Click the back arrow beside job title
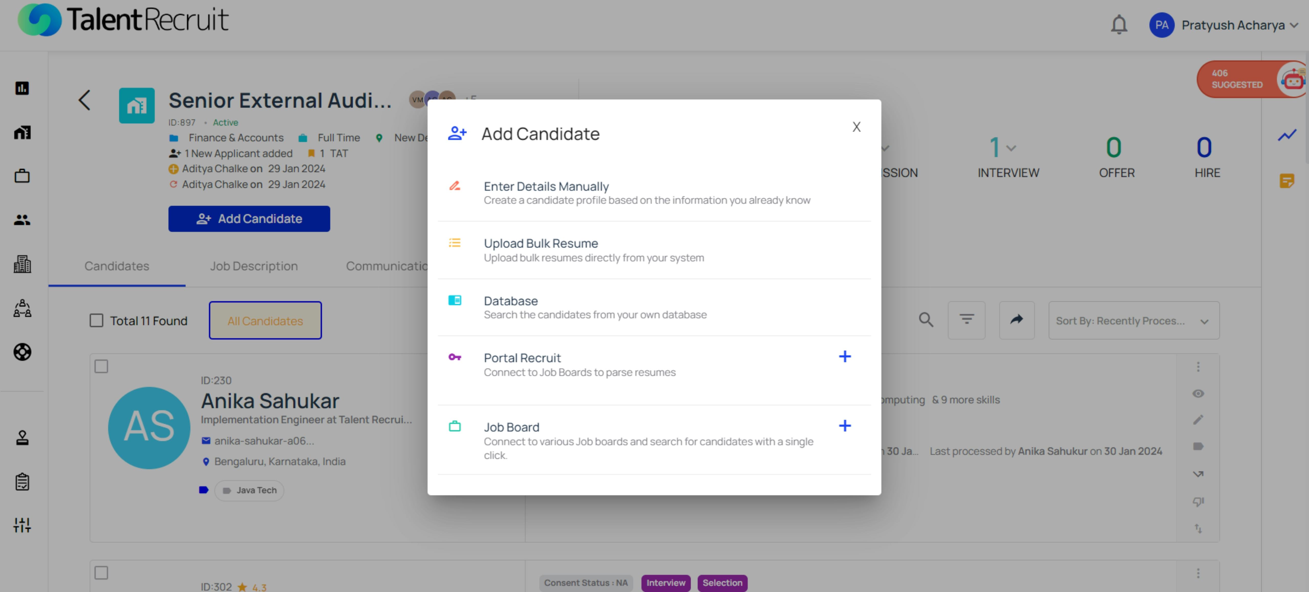Screen dimensions: 1309x592 click(x=84, y=100)
